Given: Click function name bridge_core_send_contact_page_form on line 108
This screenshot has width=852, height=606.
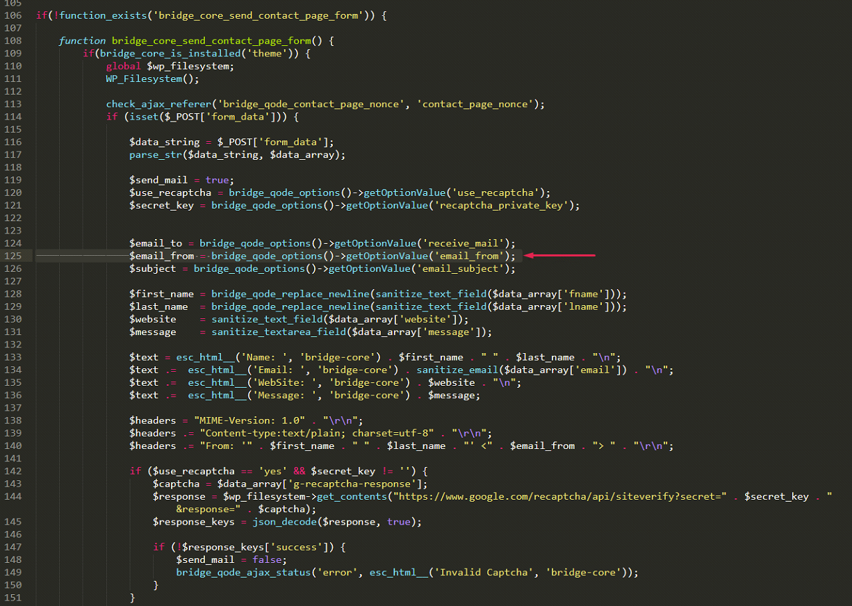Looking at the screenshot, I should point(211,41).
